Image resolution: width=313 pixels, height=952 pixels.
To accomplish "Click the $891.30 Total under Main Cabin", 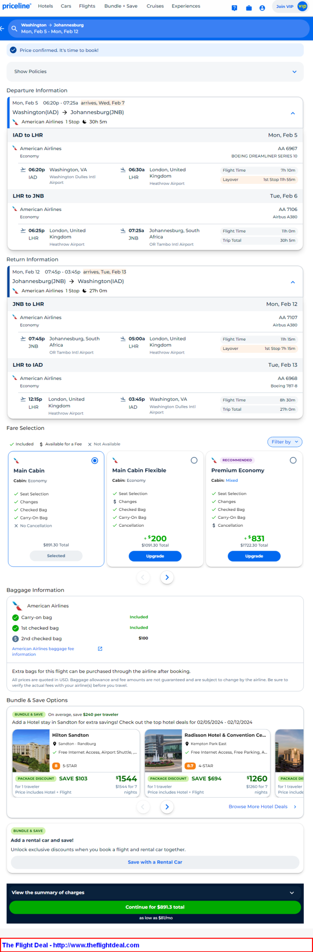I will click(56, 545).
